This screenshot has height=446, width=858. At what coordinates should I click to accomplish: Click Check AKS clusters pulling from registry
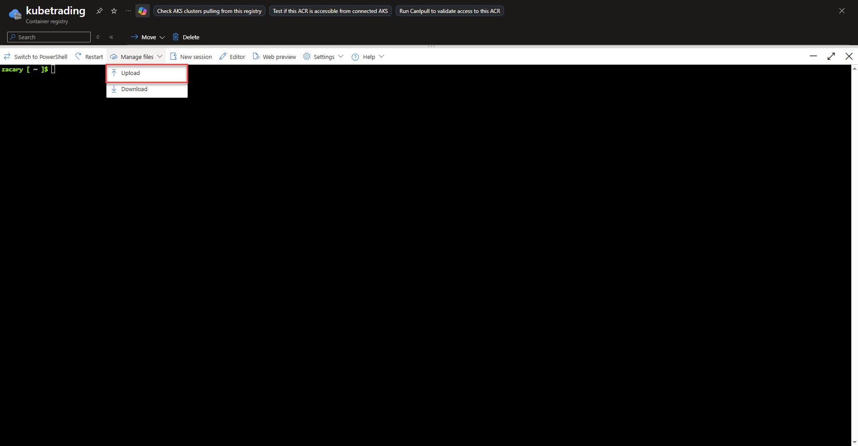coord(209,11)
